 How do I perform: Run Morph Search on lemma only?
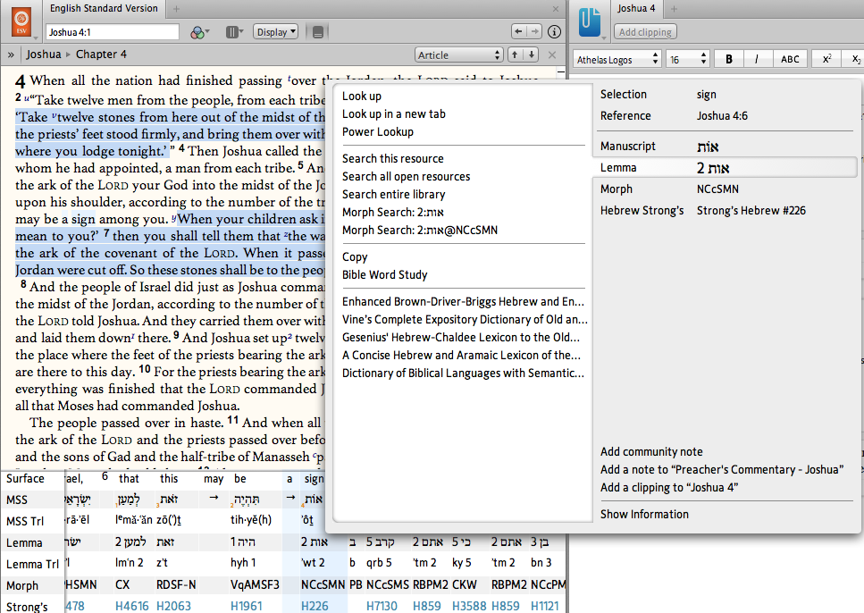(x=392, y=213)
